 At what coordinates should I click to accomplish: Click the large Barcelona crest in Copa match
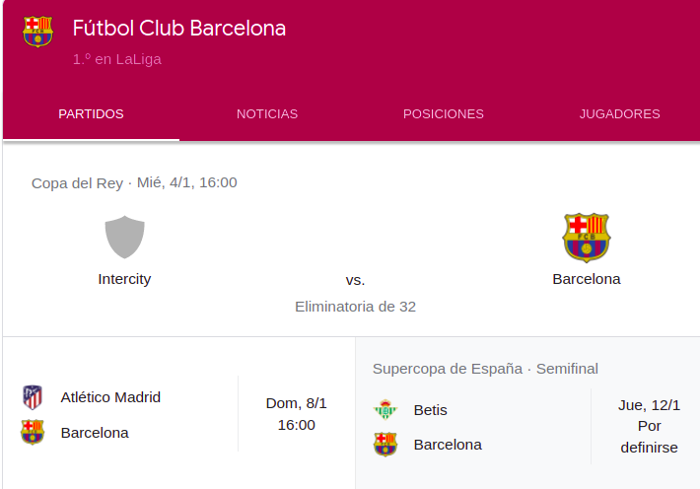pos(586,238)
